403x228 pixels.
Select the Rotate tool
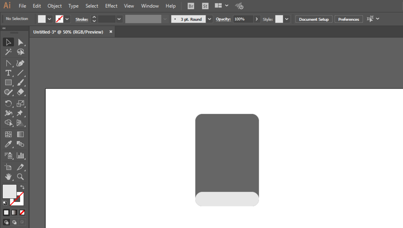coord(8,104)
